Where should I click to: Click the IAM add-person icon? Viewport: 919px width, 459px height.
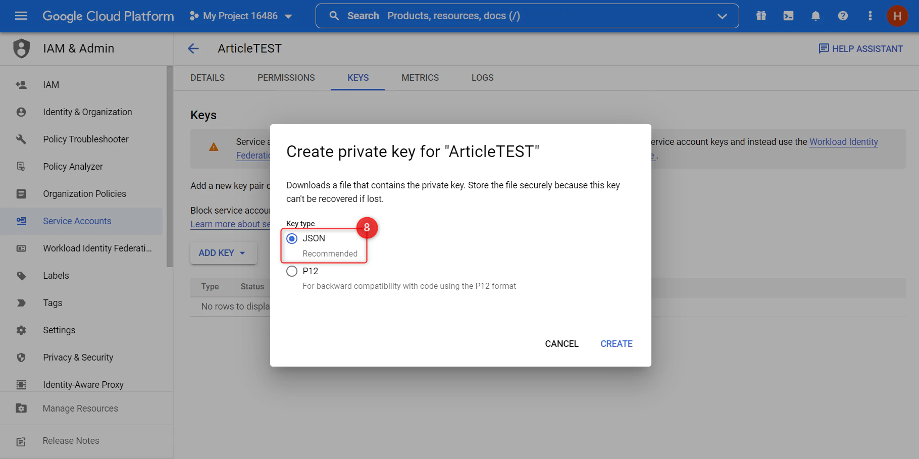[x=21, y=85]
